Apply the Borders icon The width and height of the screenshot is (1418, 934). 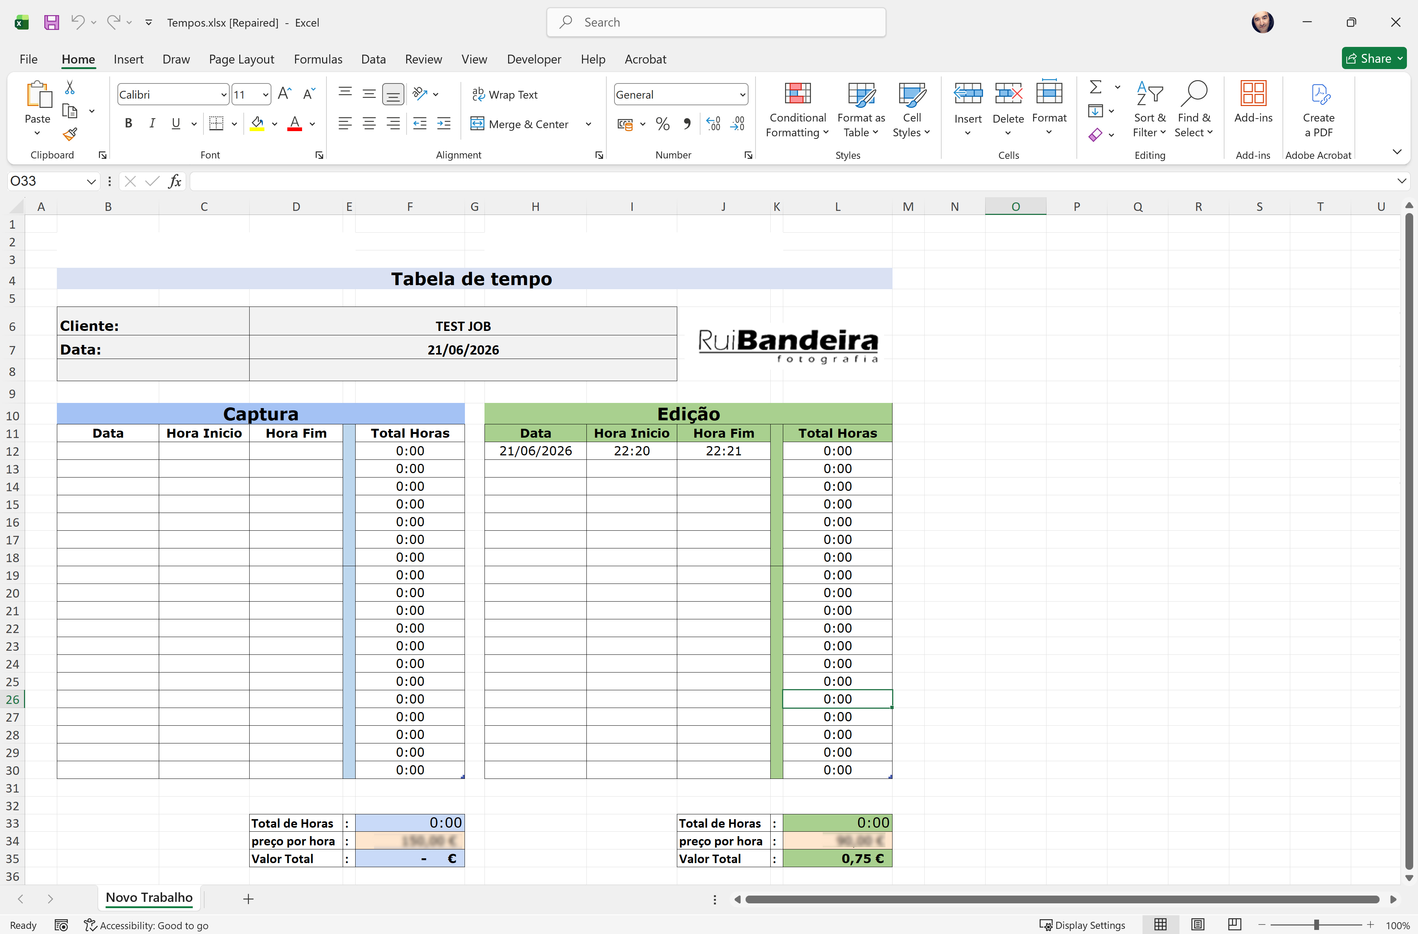pos(216,123)
